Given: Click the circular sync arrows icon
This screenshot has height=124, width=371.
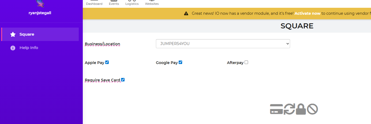Looking at the screenshot, I should [289, 109].
